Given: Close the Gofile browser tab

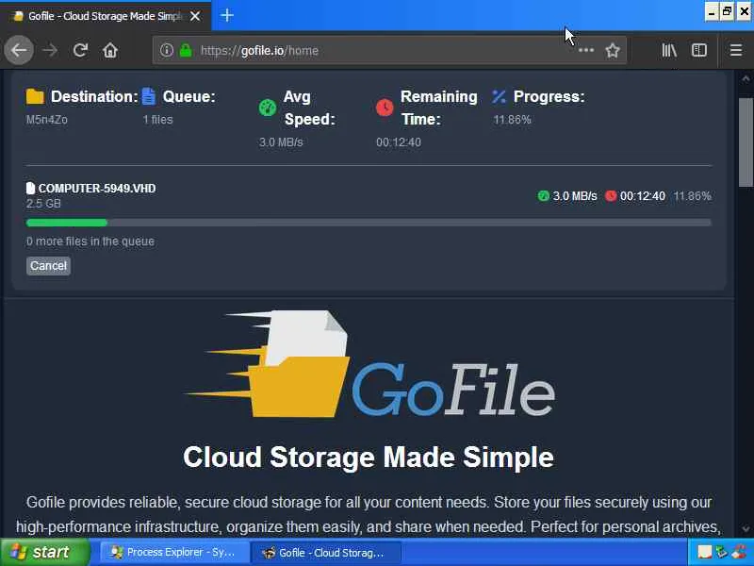Looking at the screenshot, I should point(195,16).
